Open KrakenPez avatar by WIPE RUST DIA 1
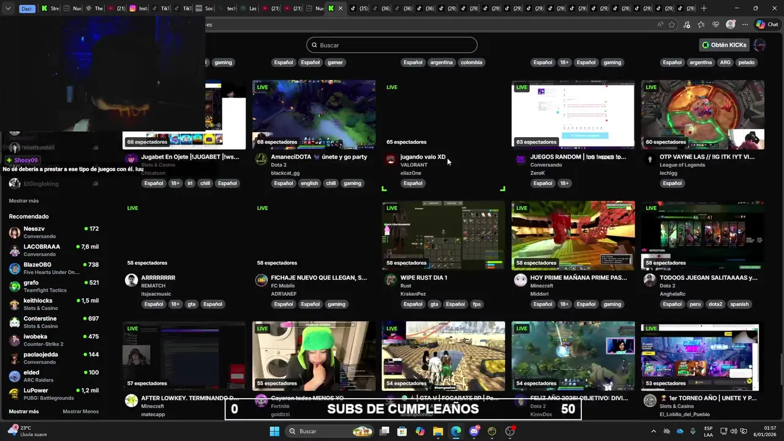 (x=391, y=280)
